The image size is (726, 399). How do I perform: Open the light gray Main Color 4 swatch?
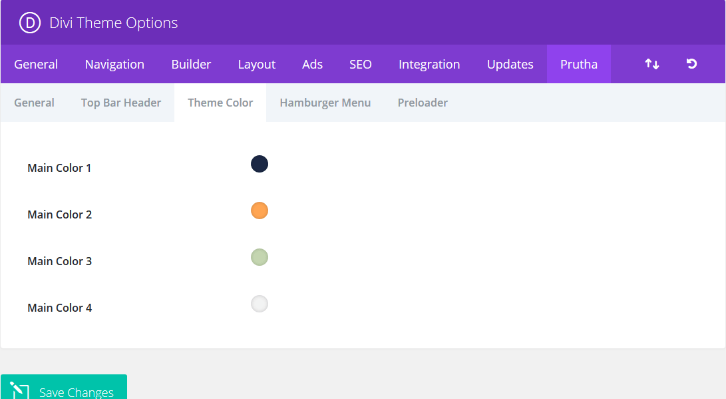[260, 304]
